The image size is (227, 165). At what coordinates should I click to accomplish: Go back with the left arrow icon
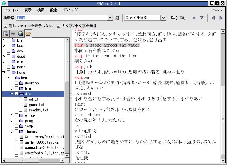[213, 18]
